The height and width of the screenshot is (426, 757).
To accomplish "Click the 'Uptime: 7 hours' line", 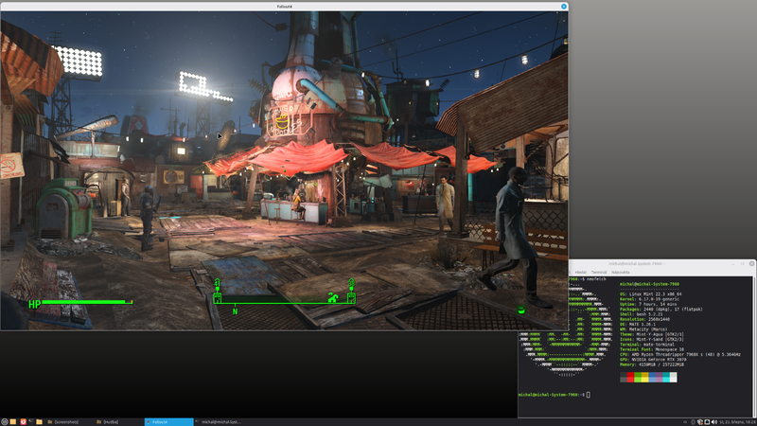I will (x=647, y=304).
